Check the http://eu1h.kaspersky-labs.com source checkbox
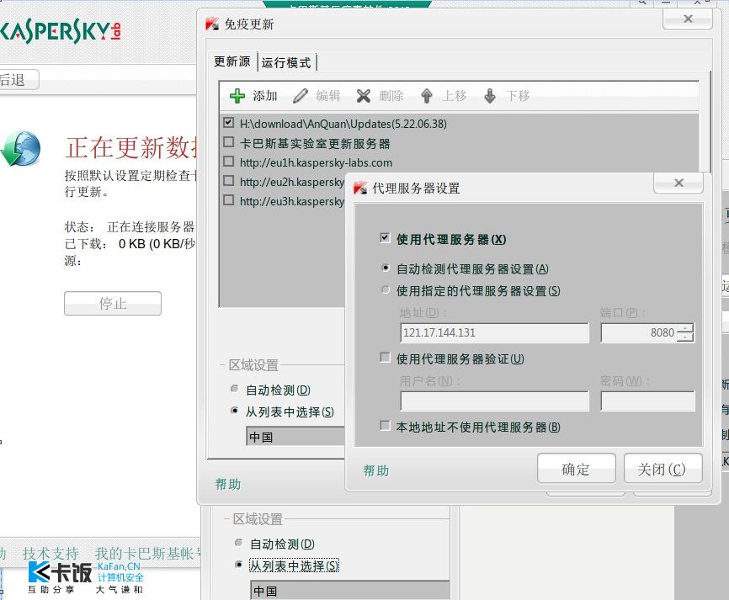Screen dimensions: 729x600 point(228,162)
